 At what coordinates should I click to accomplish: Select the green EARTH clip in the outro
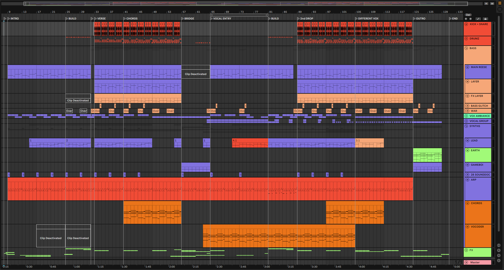pos(427,155)
